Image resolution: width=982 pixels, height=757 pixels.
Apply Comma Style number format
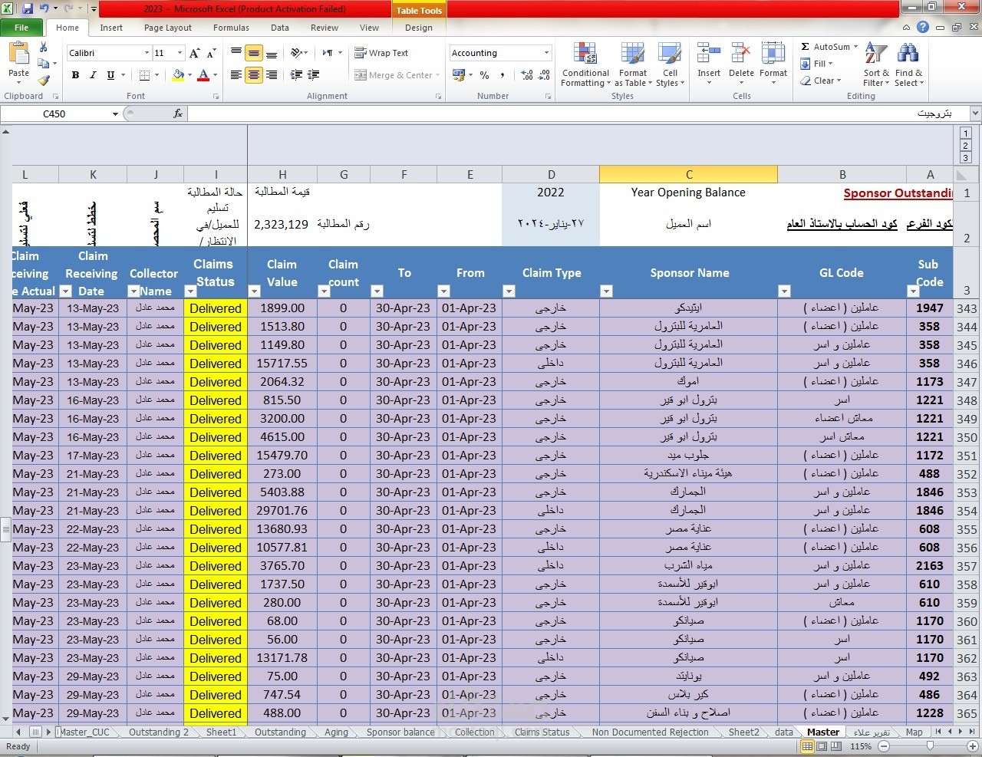[503, 75]
